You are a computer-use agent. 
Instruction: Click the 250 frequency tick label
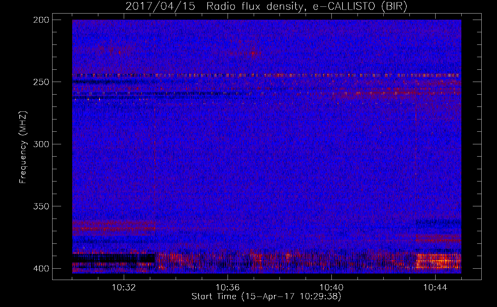(x=41, y=82)
